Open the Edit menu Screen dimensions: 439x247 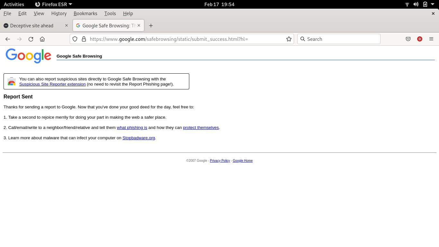[x=22, y=14]
